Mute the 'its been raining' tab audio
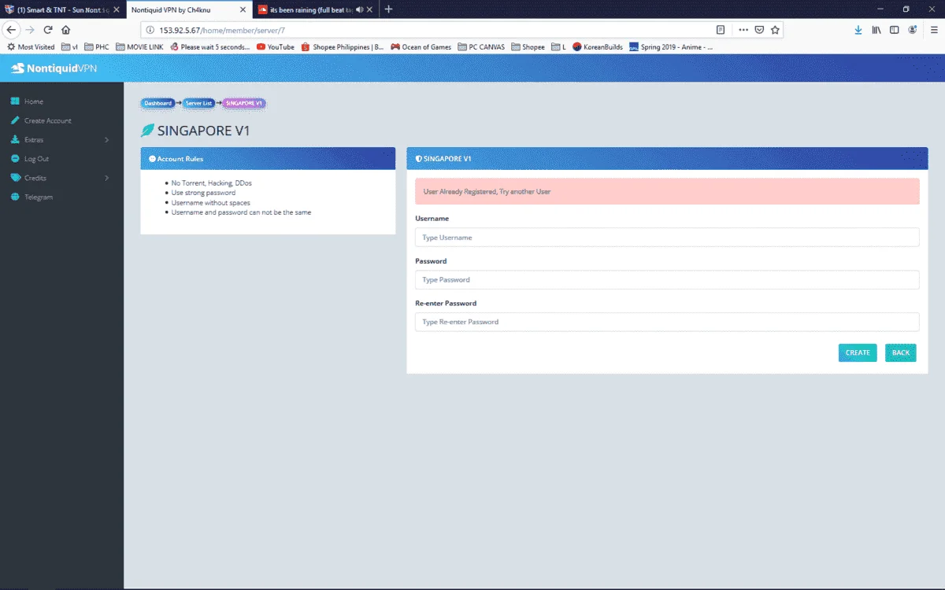Viewport: 945px width, 590px height. 359,9
